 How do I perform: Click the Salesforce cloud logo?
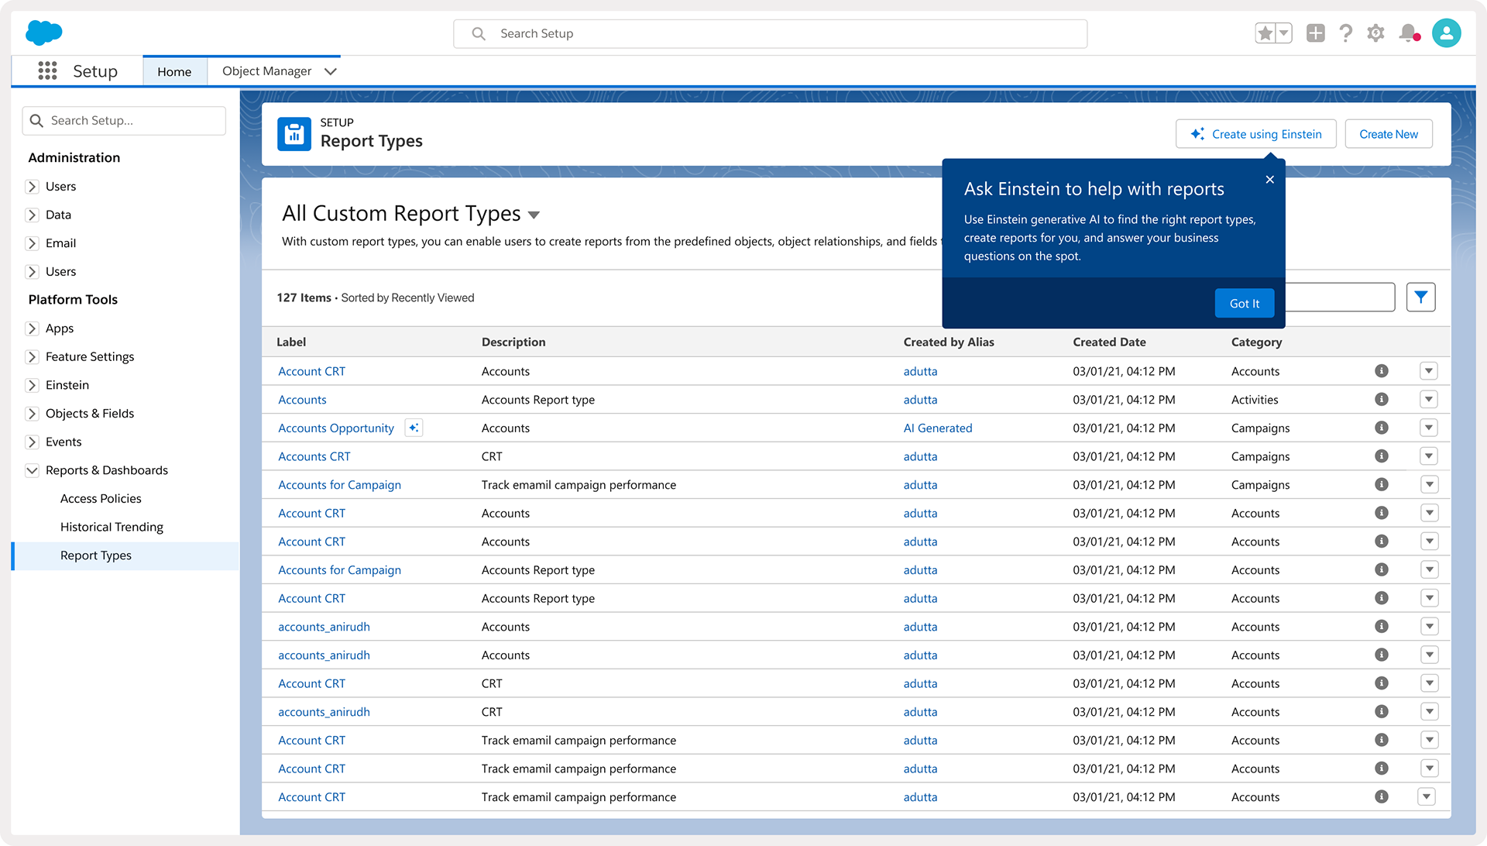click(x=44, y=33)
